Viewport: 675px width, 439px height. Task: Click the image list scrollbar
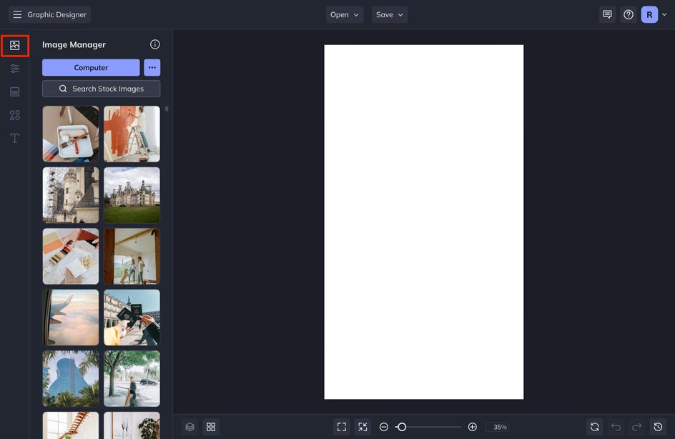click(167, 109)
